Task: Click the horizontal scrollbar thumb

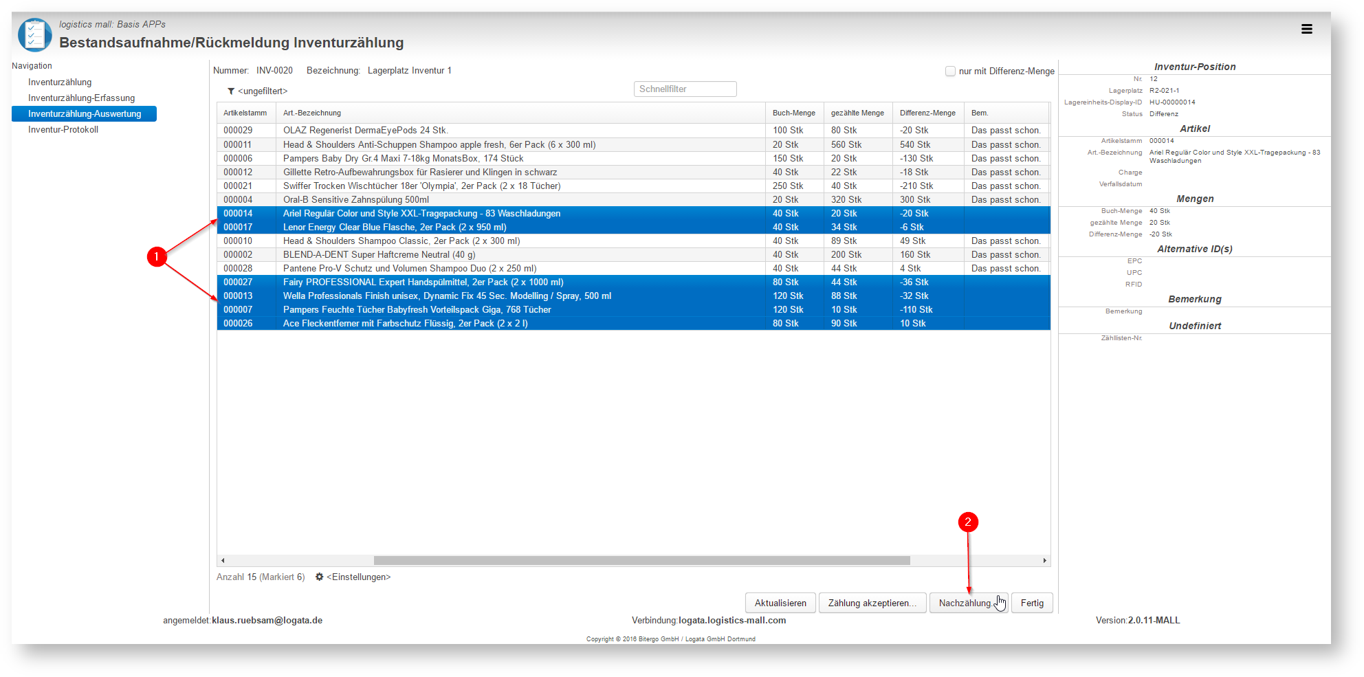Action: coord(641,561)
